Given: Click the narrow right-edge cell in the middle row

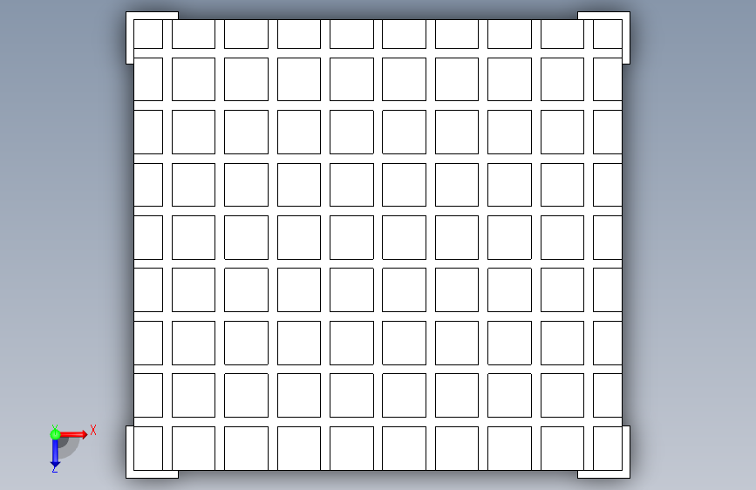Looking at the screenshot, I should click(608, 237).
